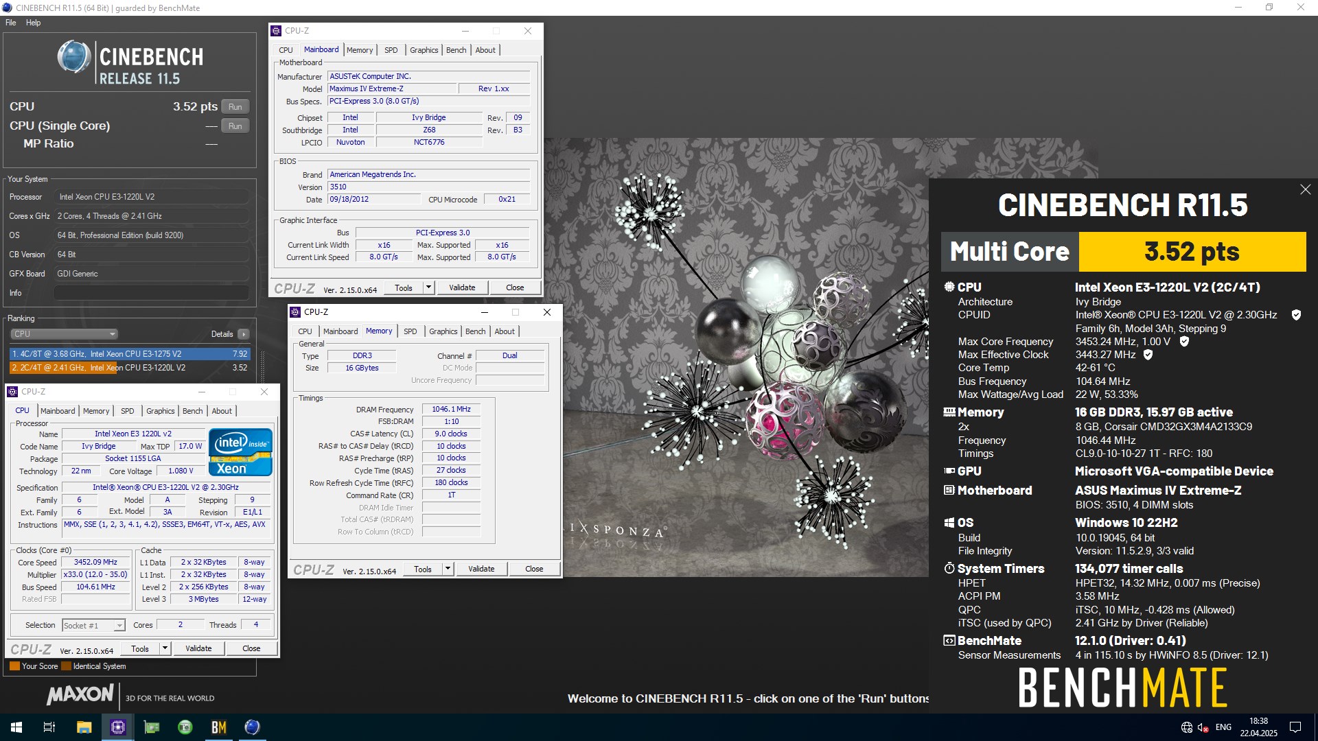
Task: Open Tools dropdown arrow in Mainboard CPU-Z window
Action: [428, 287]
